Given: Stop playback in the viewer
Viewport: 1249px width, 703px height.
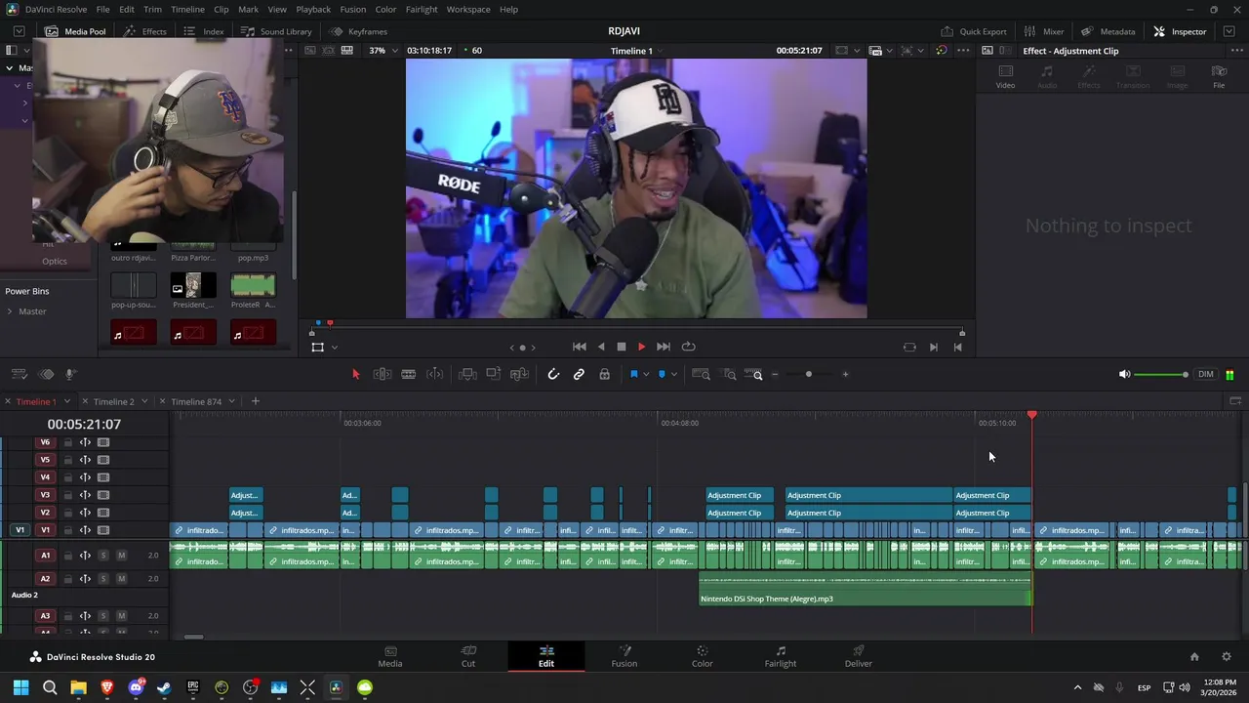Looking at the screenshot, I should [x=621, y=347].
